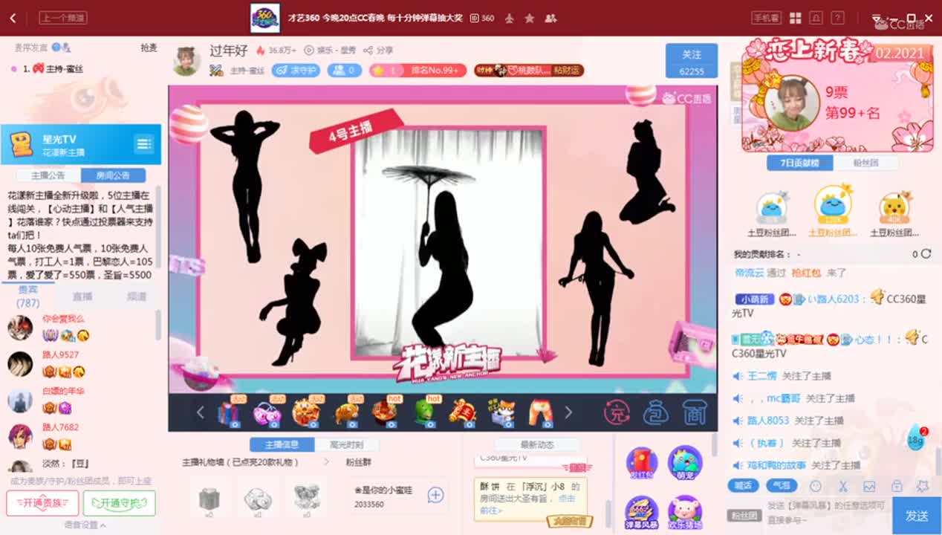Toggle the 喊话 shout mode pill
The height and width of the screenshot is (535, 942).
742,485
